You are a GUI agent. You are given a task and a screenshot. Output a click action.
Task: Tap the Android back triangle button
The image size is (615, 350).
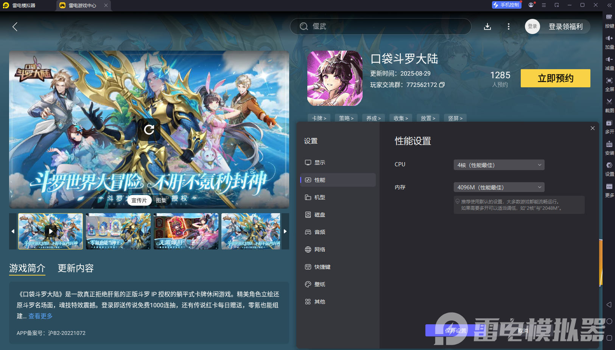[x=609, y=305]
